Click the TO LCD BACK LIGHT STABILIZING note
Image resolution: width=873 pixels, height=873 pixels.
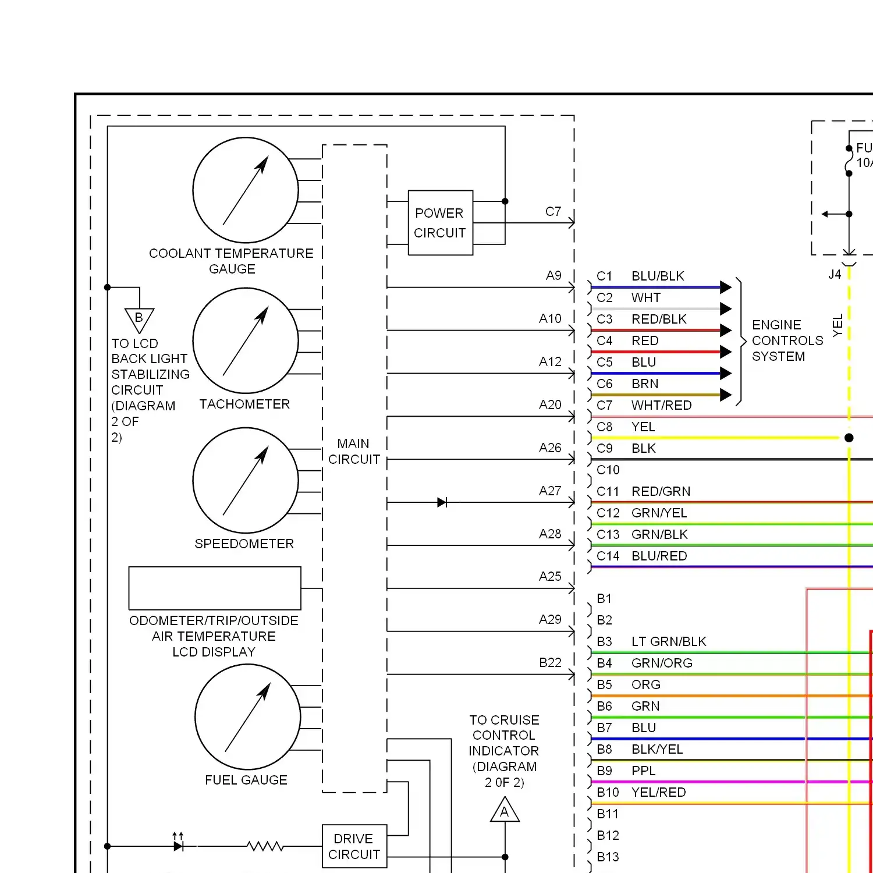tap(150, 390)
